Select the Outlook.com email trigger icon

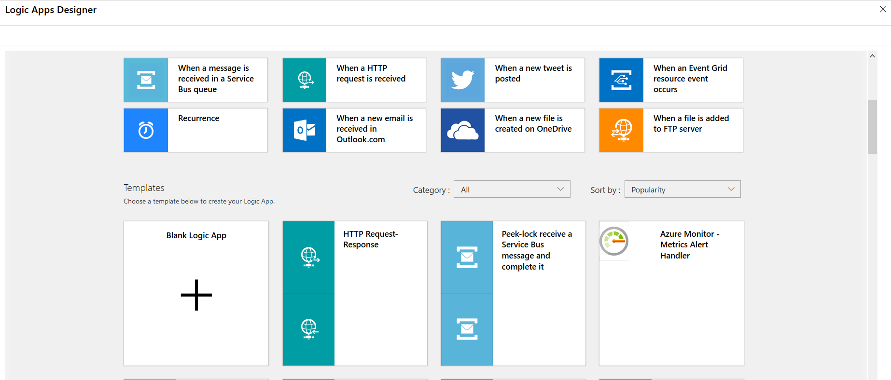305,130
